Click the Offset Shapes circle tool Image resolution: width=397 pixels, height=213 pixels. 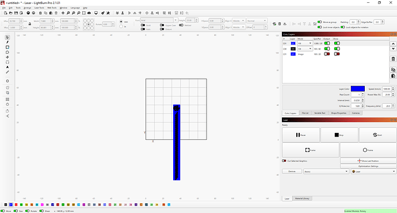(7, 81)
